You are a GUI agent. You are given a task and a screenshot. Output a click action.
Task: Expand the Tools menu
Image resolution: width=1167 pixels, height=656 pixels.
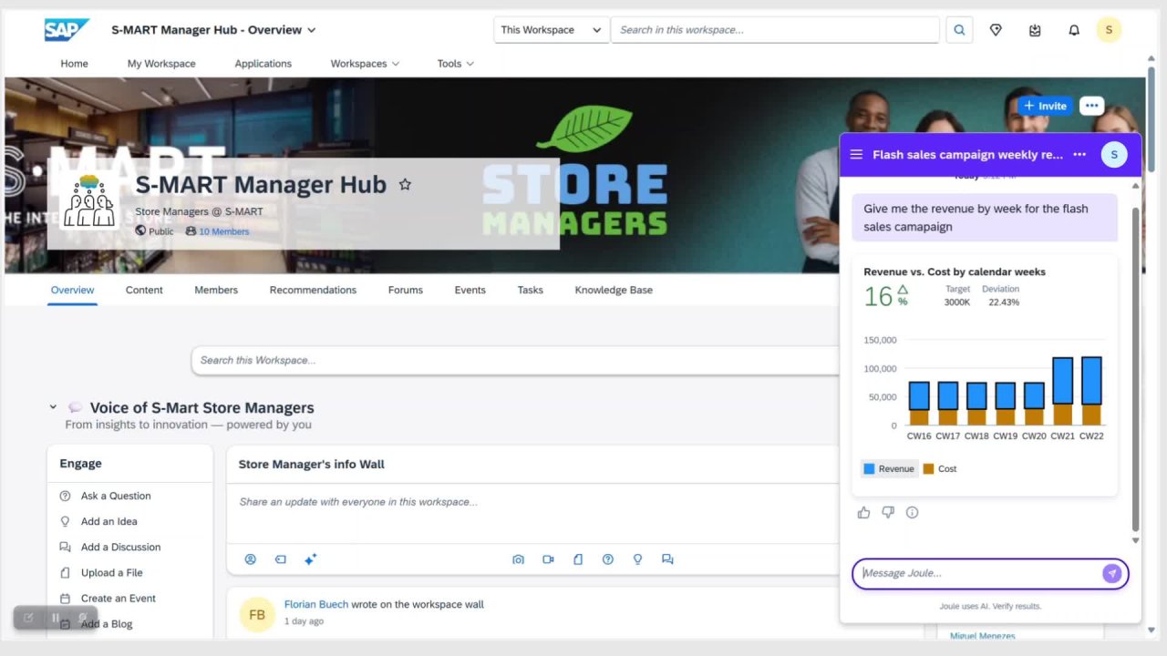point(455,64)
